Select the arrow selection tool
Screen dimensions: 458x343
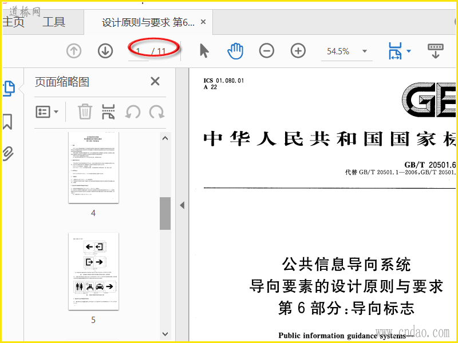click(204, 51)
